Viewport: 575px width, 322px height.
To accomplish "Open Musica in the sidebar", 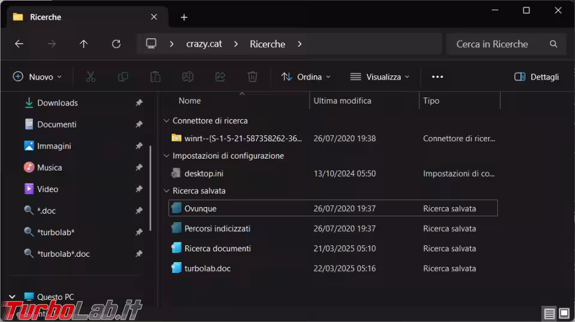I will (49, 168).
